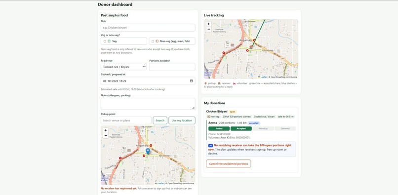Click the AI badge in the plan notice
This screenshot has height=195, width=398.
pyautogui.click(x=210, y=146)
